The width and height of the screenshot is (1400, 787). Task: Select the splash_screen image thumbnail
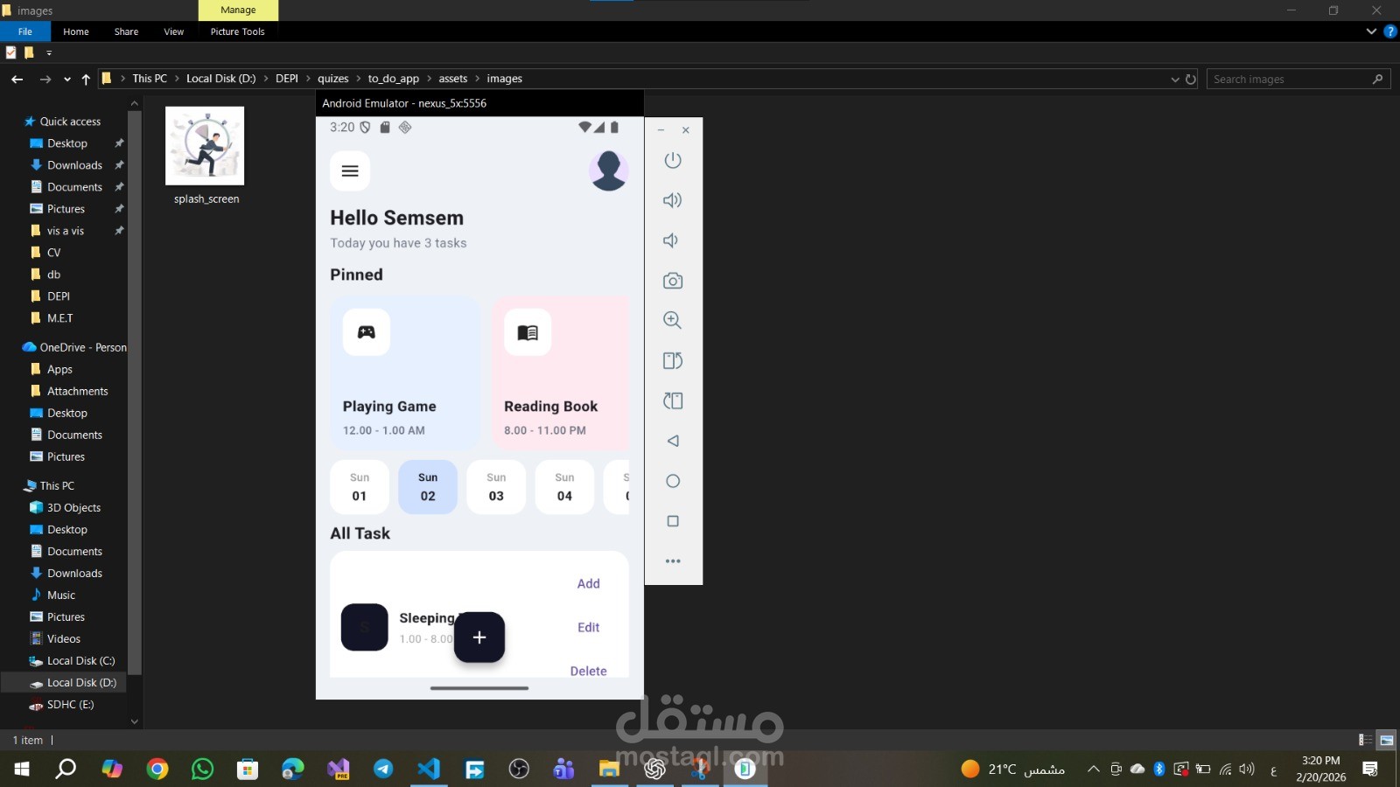pos(205,146)
